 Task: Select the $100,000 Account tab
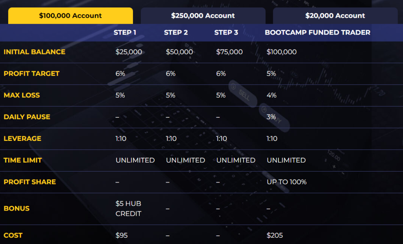[70, 16]
